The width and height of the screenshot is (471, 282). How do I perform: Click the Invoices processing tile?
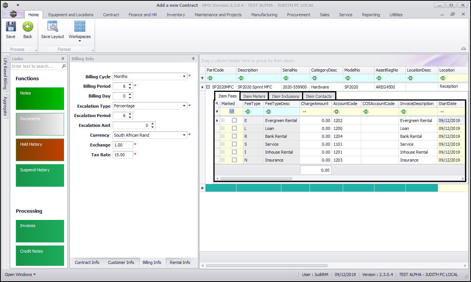click(40, 231)
